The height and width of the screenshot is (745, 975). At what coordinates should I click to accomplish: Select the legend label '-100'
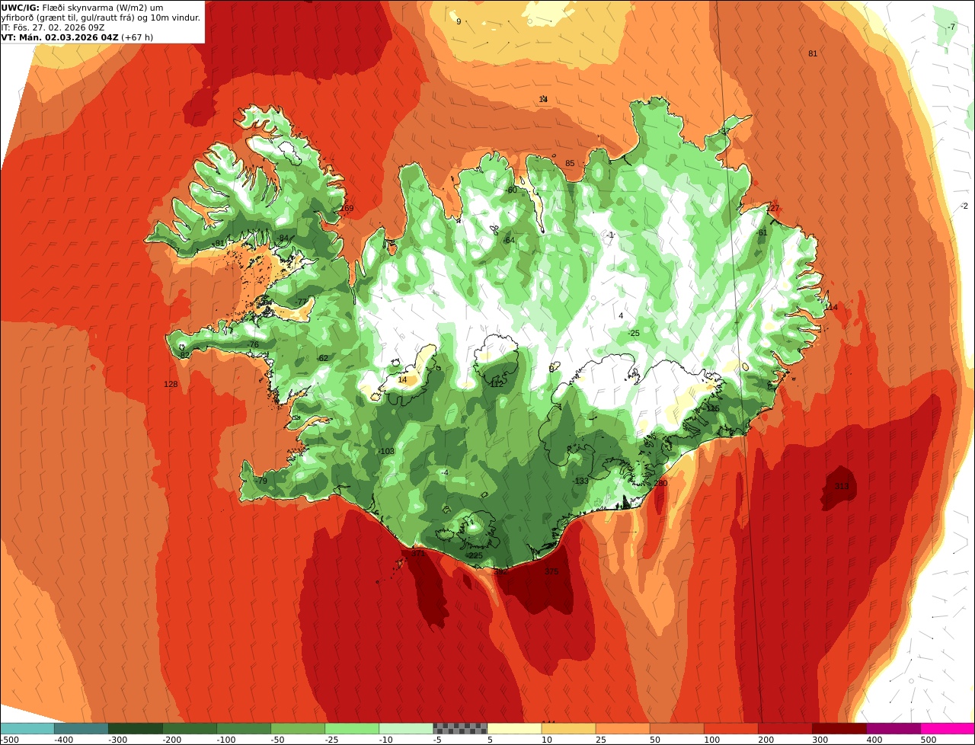coord(227,739)
